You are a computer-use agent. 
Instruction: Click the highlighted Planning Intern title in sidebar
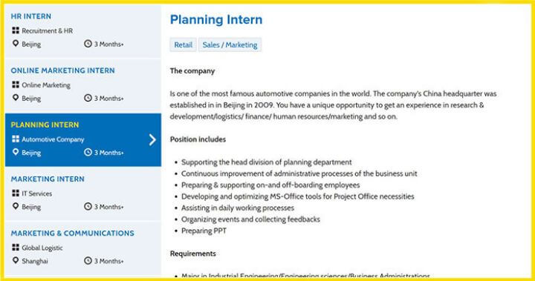[45, 125]
